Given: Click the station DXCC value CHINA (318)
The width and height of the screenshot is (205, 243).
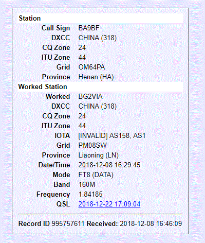Looking at the screenshot, I should (x=98, y=38).
